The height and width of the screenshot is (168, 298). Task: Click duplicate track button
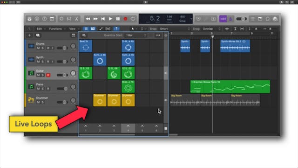click(38, 35)
